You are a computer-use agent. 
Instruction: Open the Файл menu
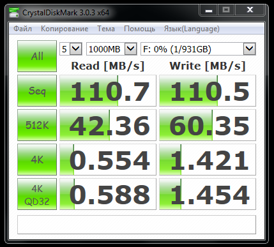tap(22, 29)
